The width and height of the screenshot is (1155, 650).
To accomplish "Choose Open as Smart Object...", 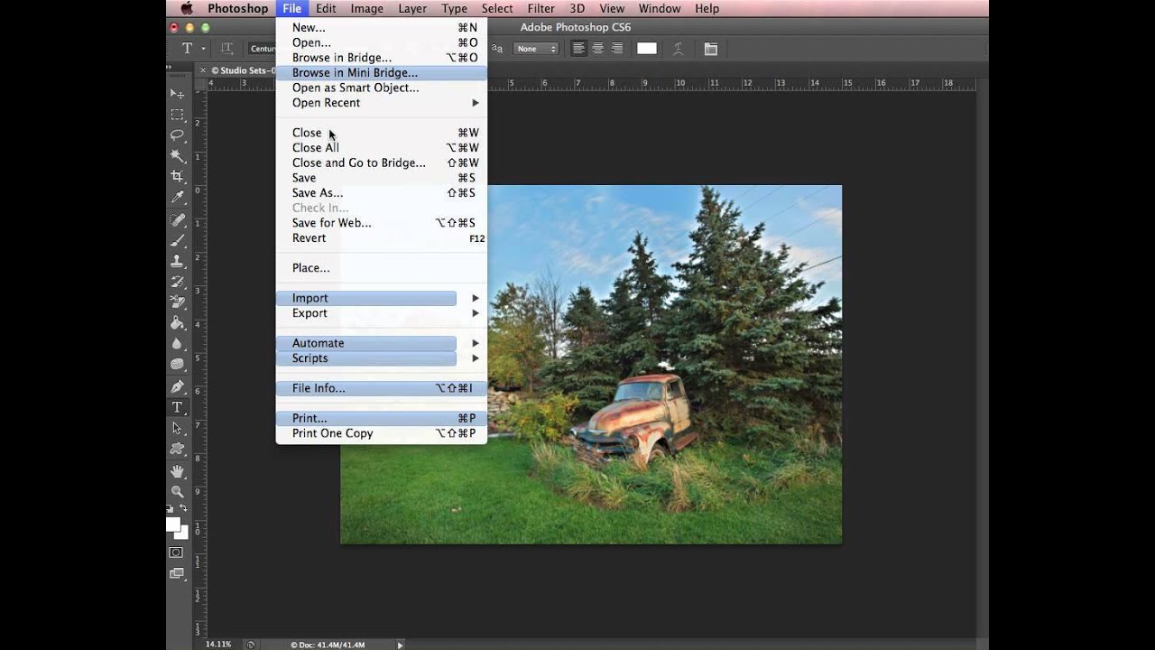I will coord(381,88).
